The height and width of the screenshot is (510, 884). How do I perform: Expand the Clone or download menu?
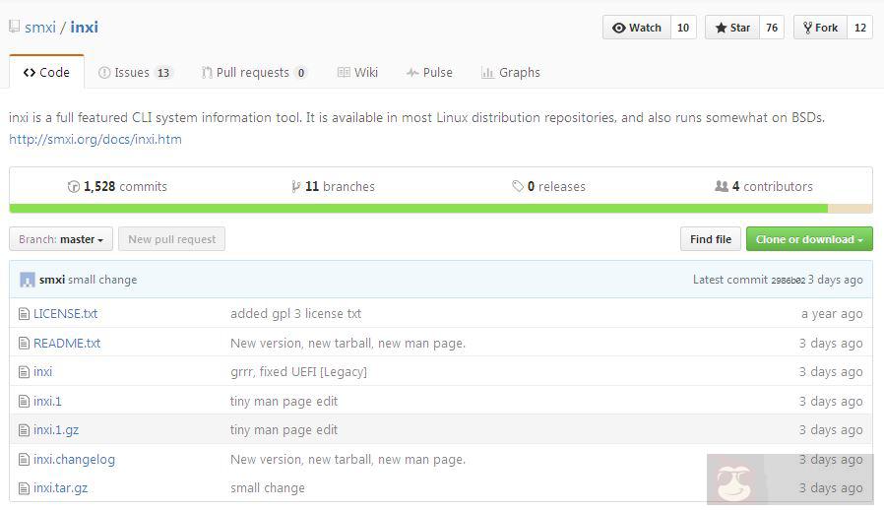pyautogui.click(x=809, y=239)
